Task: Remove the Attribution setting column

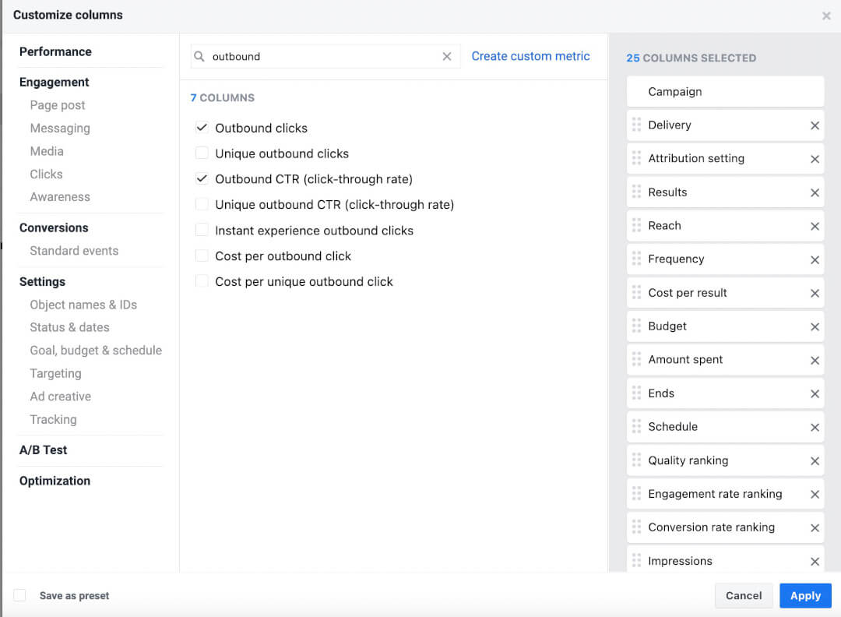Action: click(815, 159)
